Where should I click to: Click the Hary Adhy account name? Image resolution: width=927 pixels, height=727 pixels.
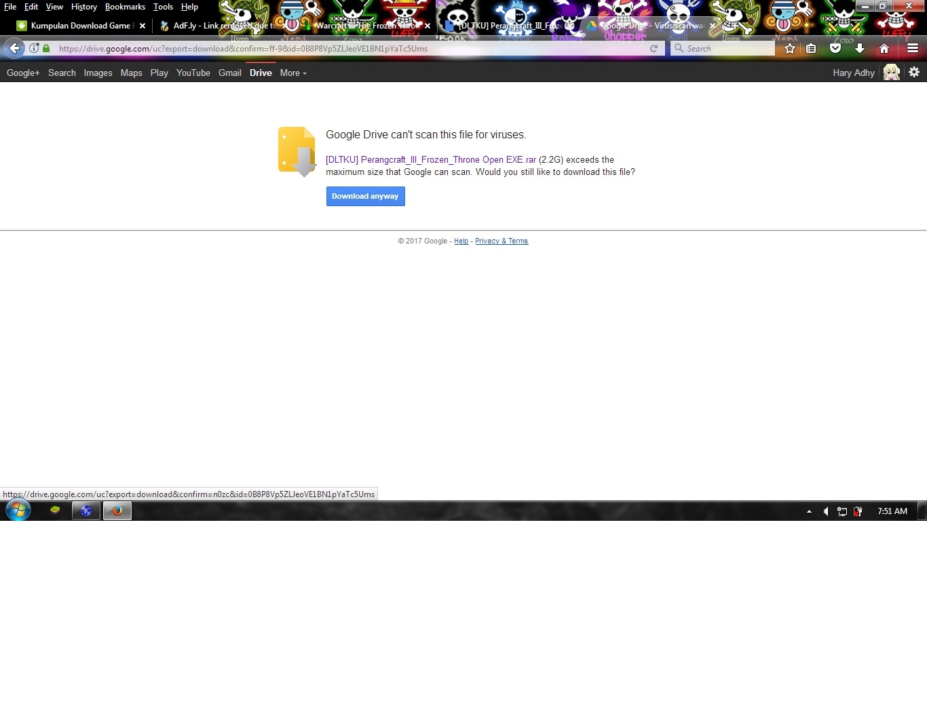(853, 73)
